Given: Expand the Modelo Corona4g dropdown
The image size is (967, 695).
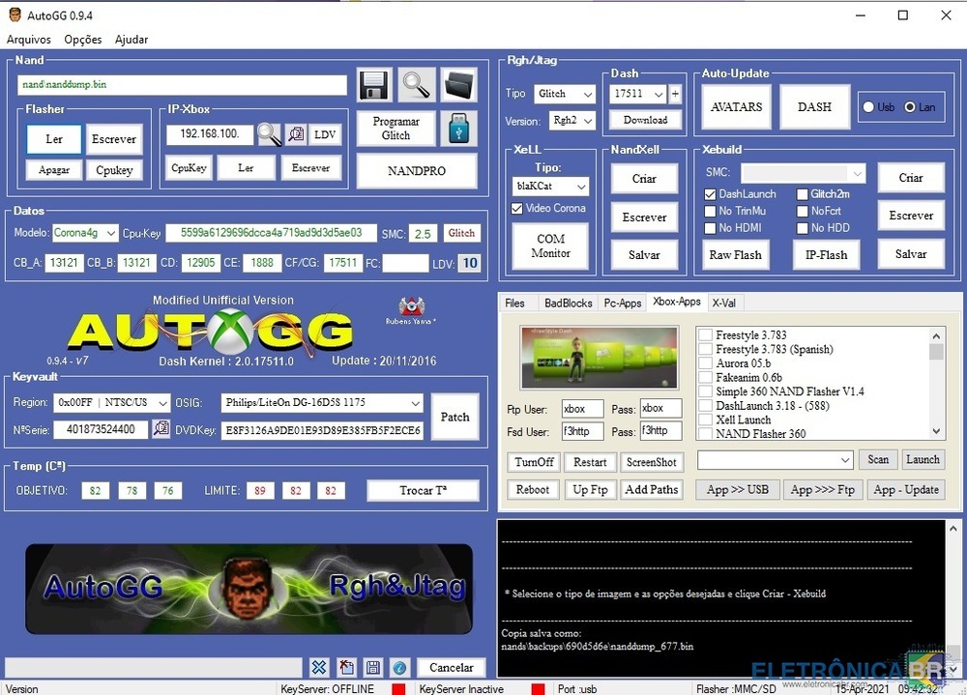Looking at the screenshot, I should pyautogui.click(x=111, y=233).
